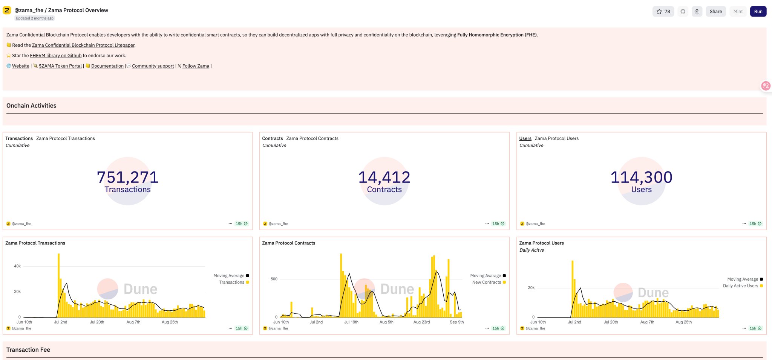Open the pink translate widget at the right edge

click(x=765, y=86)
